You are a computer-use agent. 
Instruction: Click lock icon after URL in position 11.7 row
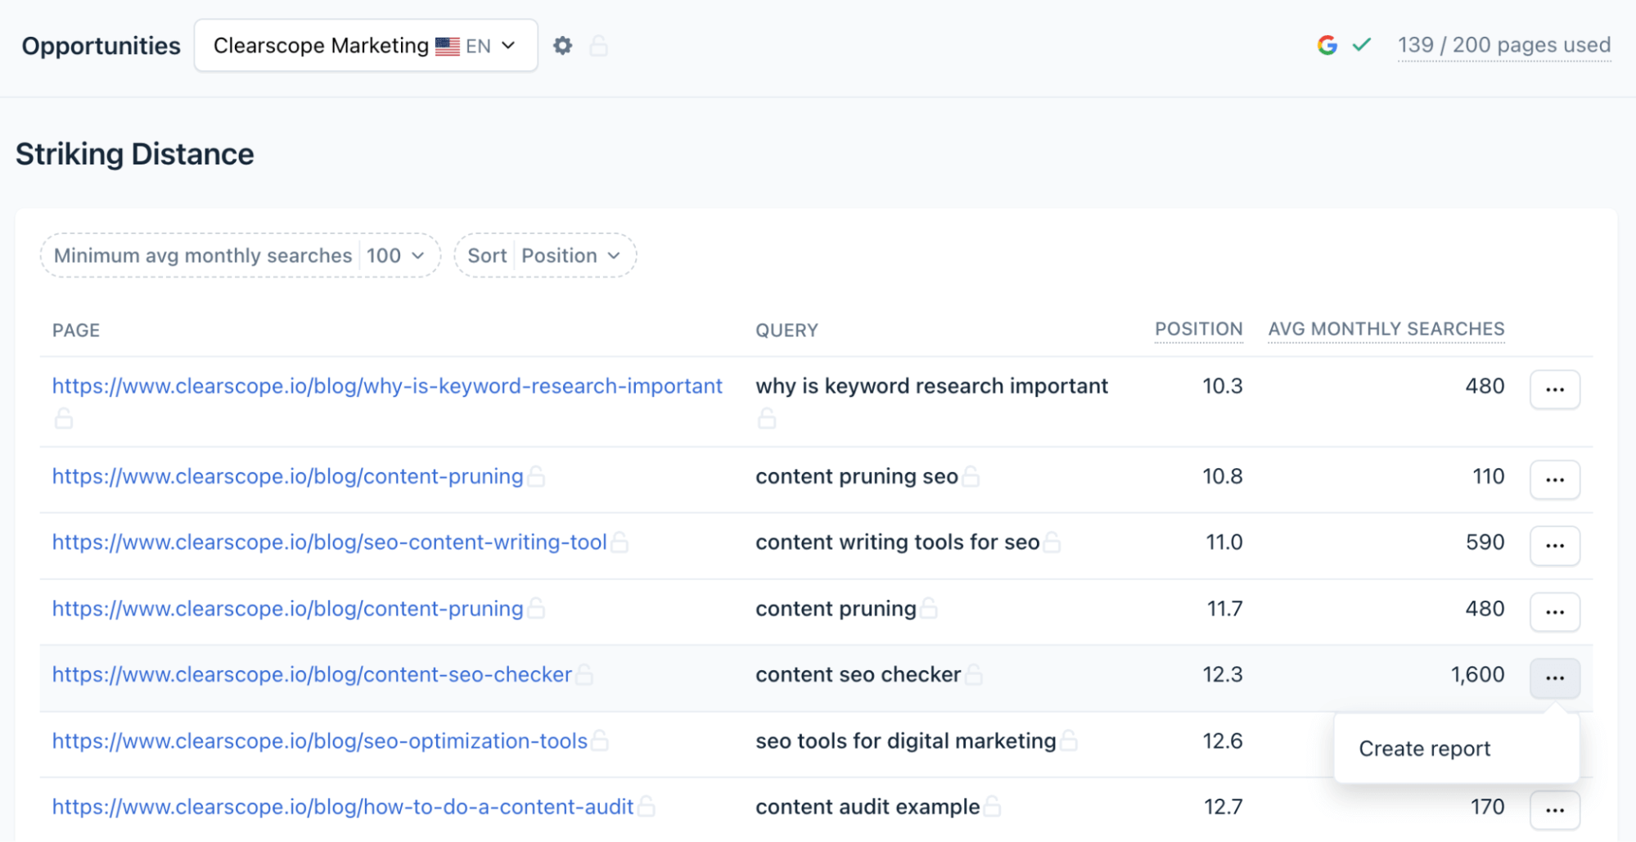click(x=536, y=609)
